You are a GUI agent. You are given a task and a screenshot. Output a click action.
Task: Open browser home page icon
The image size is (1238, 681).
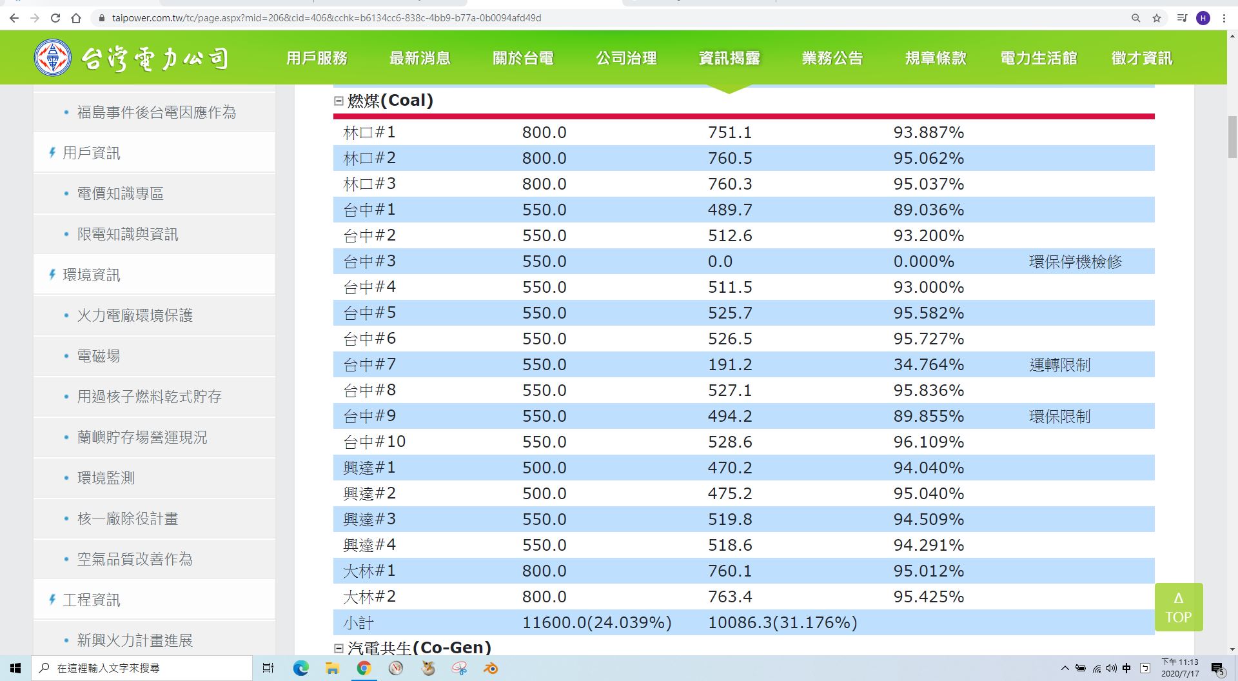pyautogui.click(x=76, y=18)
